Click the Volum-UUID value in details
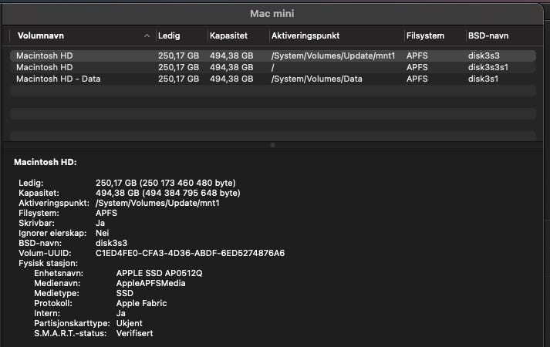This screenshot has height=347, width=550. pyautogui.click(x=190, y=252)
